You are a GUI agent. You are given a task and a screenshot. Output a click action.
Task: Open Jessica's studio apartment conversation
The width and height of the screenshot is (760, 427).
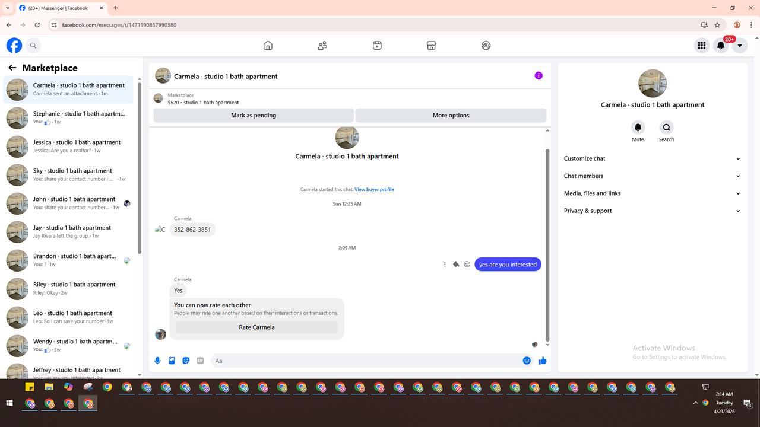pos(69,146)
